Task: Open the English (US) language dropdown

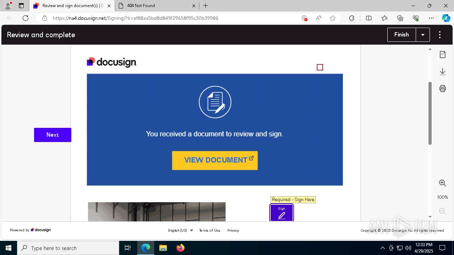Action: click(181, 230)
